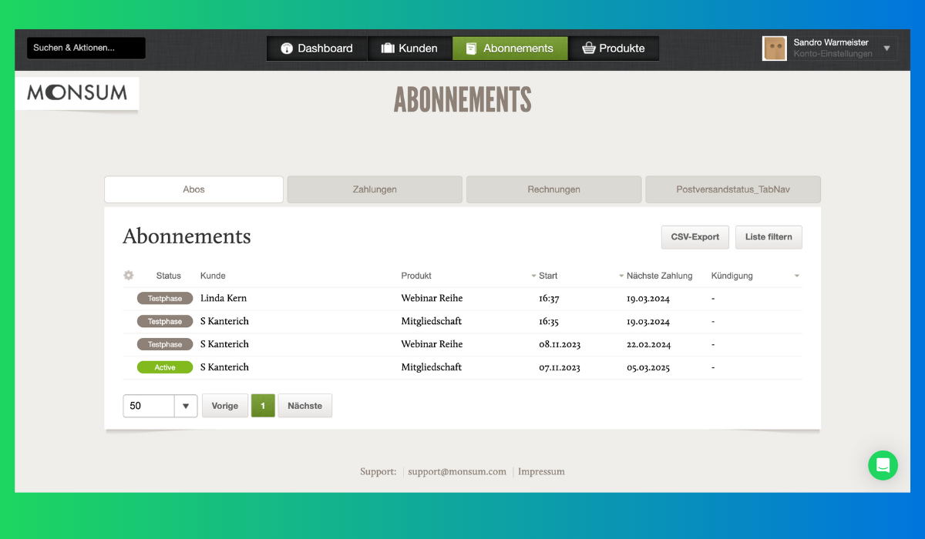Click the start time 16:37
The width and height of the screenshot is (925, 539).
549,299
